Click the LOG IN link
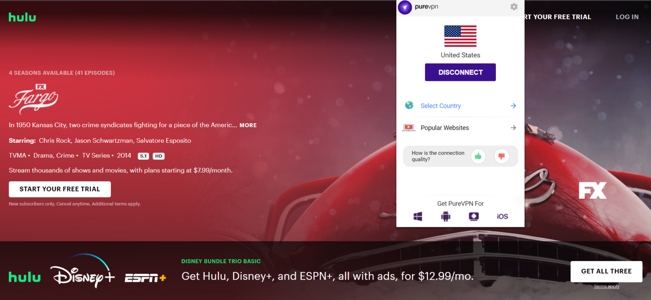The width and height of the screenshot is (651, 300). 627,17
